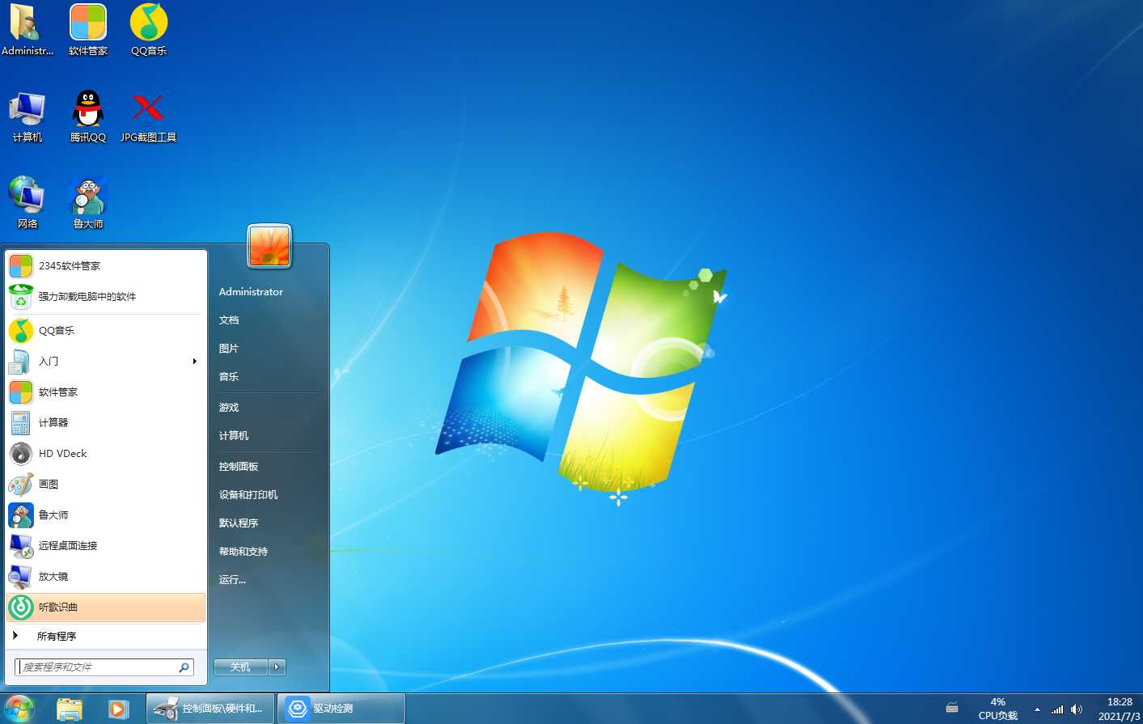Open the volume speaker tray icon

point(1076,709)
